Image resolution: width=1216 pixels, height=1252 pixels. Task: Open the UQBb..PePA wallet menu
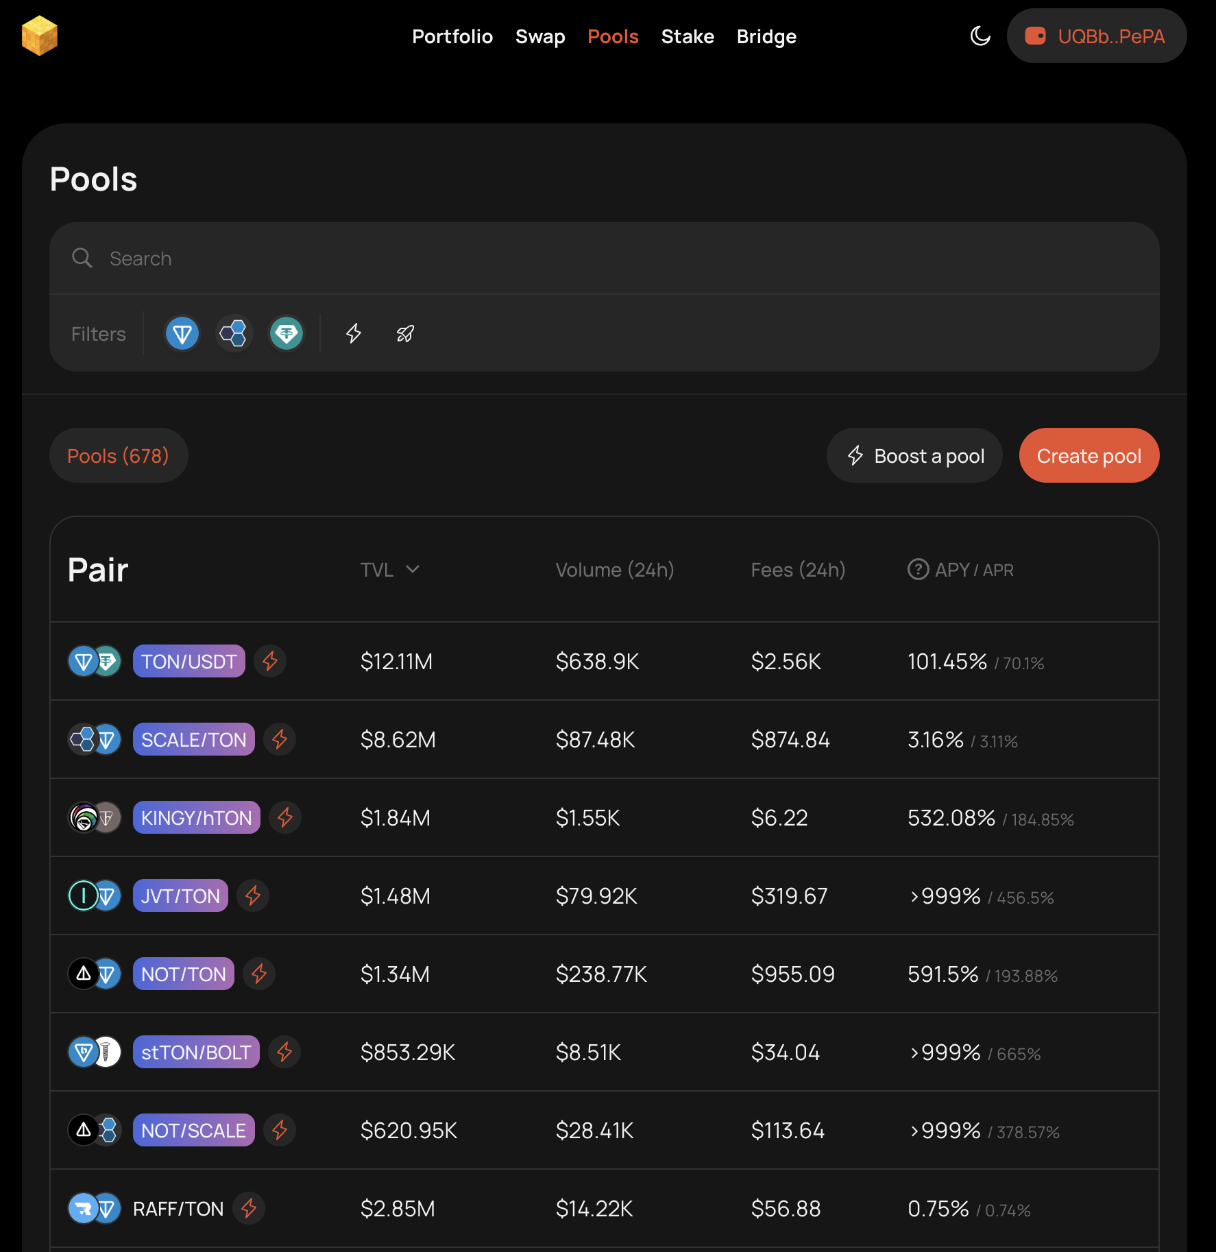pyautogui.click(x=1096, y=36)
